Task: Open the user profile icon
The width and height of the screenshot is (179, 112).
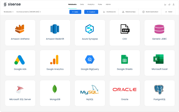Action: [x=174, y=4]
